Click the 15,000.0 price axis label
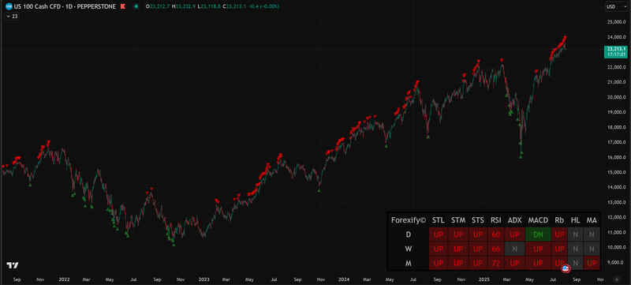This screenshot has height=285, width=631. (618, 172)
